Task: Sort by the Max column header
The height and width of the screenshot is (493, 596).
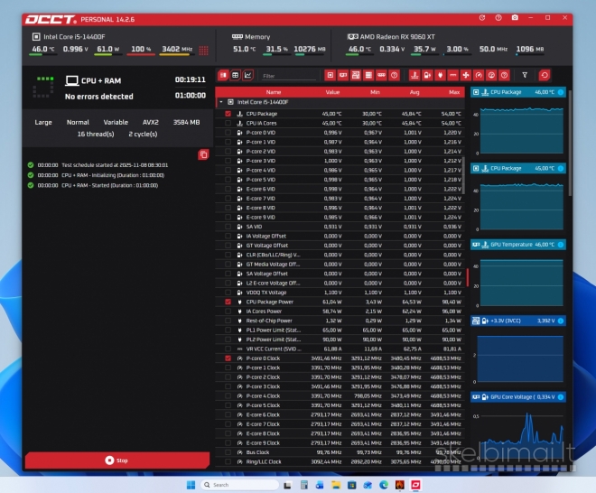Action: (x=453, y=92)
